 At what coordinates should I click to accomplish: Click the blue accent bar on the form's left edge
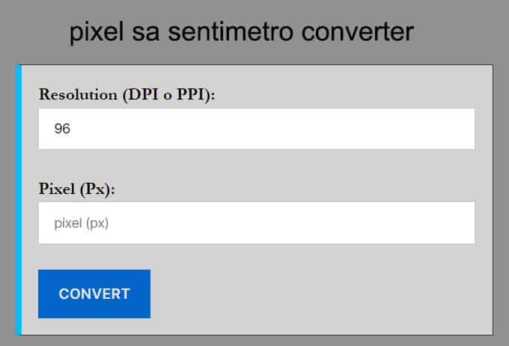[19, 199]
